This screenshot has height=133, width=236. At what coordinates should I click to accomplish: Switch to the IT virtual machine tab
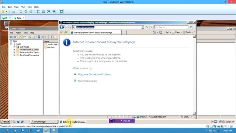[6, 18]
